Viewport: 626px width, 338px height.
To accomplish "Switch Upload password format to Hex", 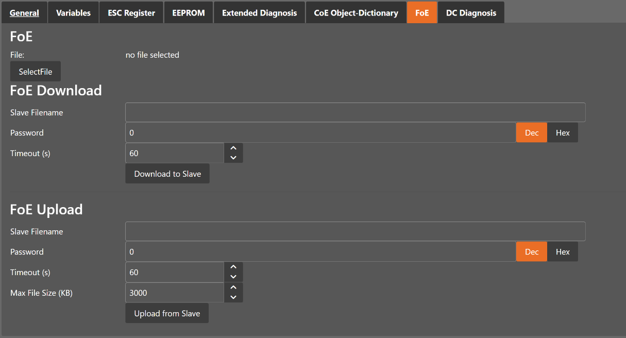I will pyautogui.click(x=563, y=252).
